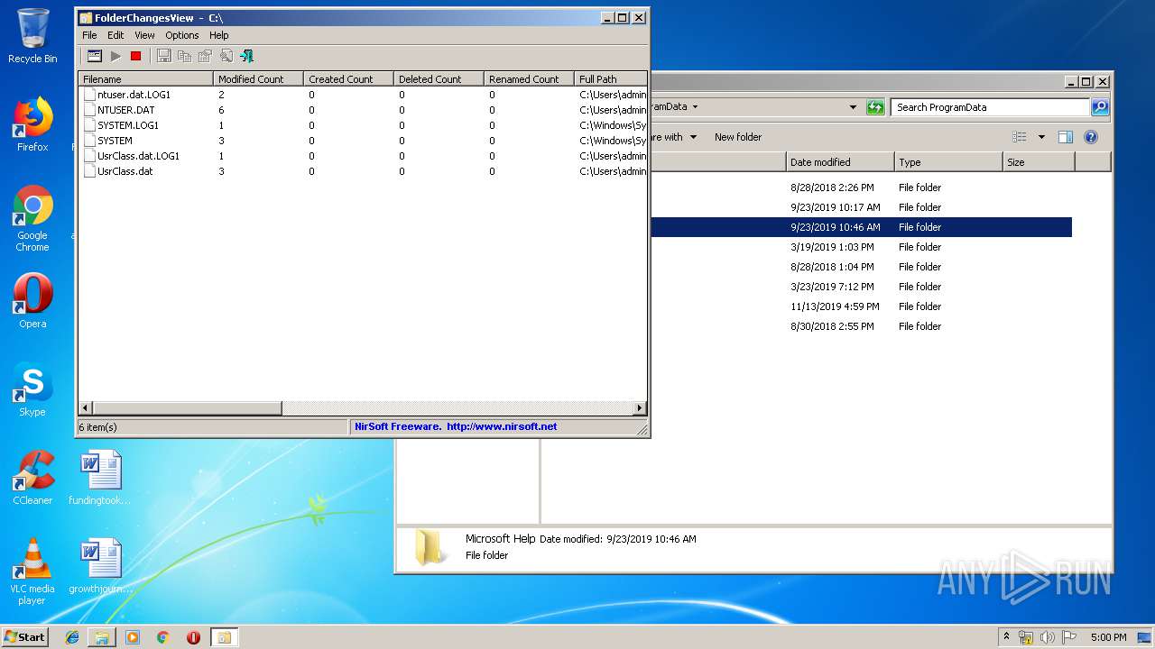Select the folder dated 11/13/2019 4:59 PM

(861, 306)
